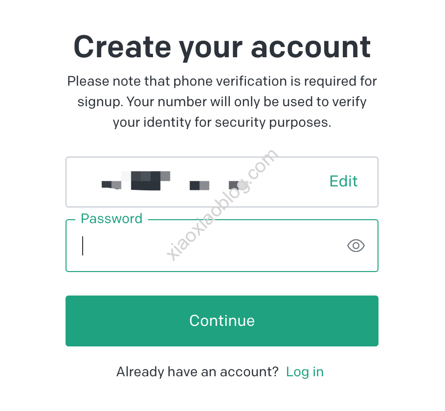The image size is (445, 411).
Task: Click the line 'your identity for security purposes'
Action: (222, 122)
